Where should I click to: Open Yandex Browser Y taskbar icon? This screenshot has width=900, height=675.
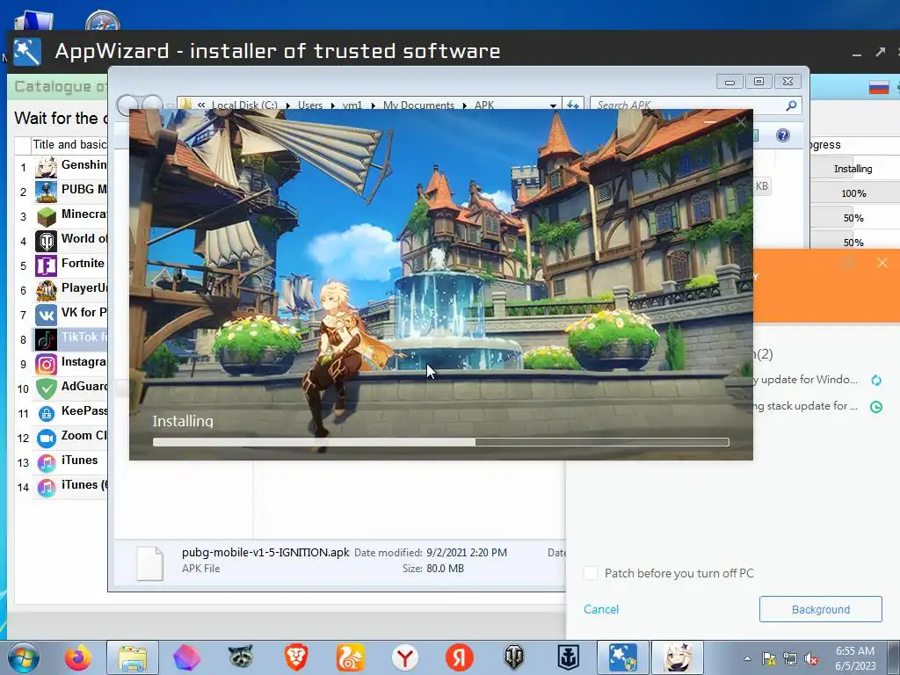click(x=405, y=657)
